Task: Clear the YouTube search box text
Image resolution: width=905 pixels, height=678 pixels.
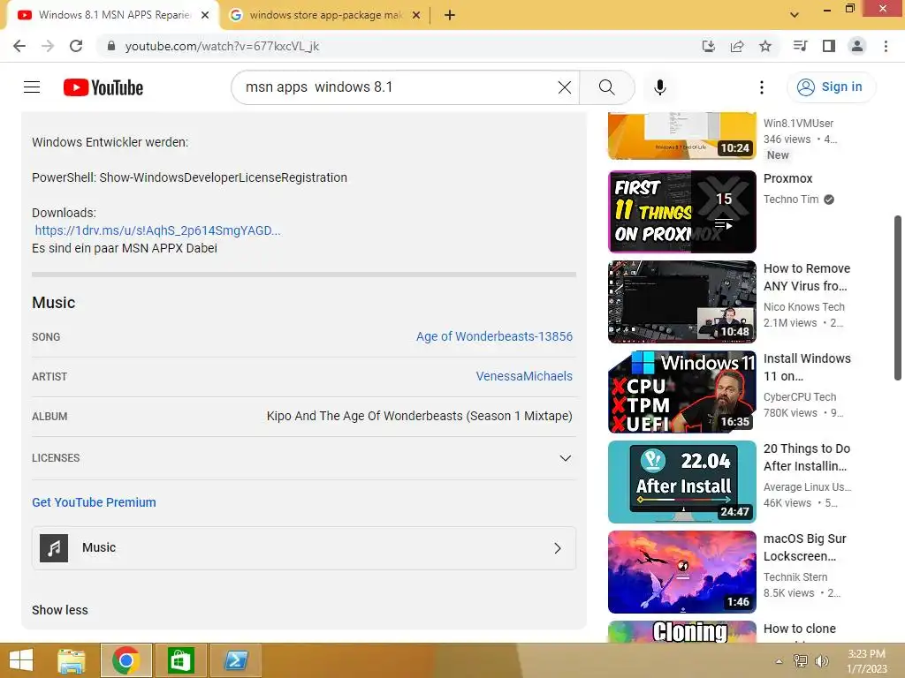Action: pyautogui.click(x=565, y=87)
